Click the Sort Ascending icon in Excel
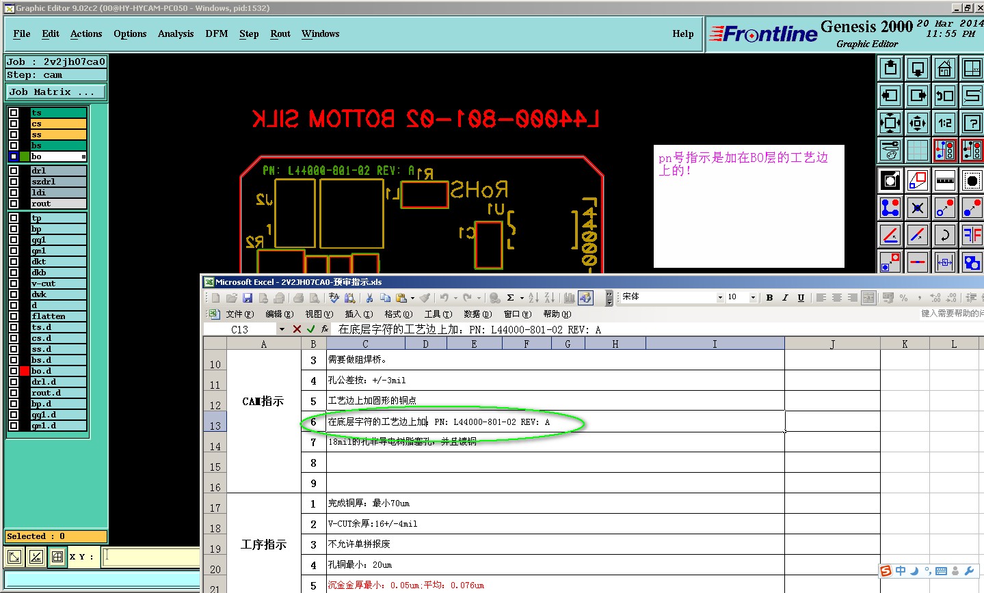 point(534,298)
